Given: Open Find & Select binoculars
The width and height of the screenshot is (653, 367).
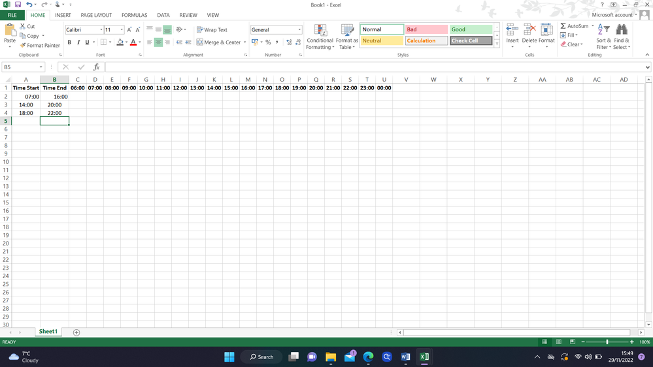Looking at the screenshot, I should pyautogui.click(x=622, y=37).
